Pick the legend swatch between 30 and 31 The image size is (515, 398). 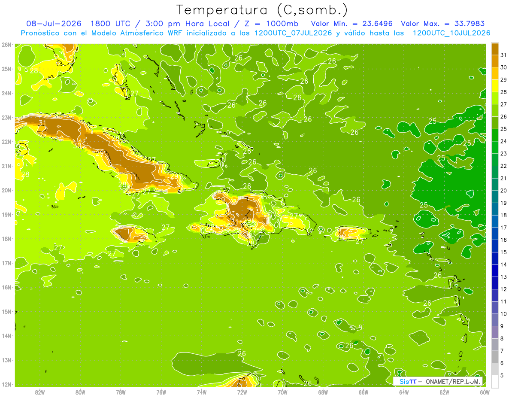pyautogui.click(x=495, y=61)
